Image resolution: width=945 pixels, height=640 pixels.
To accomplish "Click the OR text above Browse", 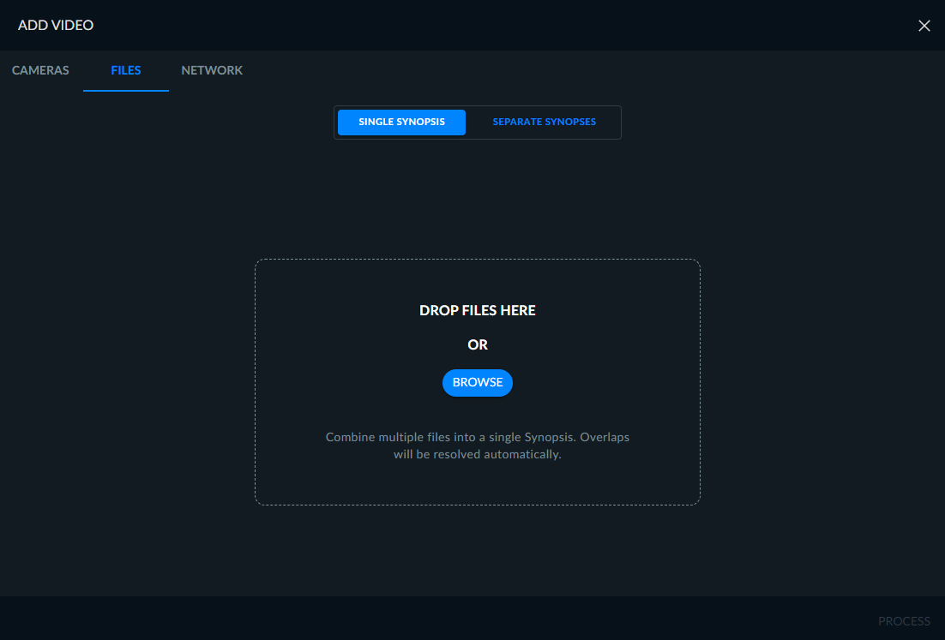I will point(478,344).
